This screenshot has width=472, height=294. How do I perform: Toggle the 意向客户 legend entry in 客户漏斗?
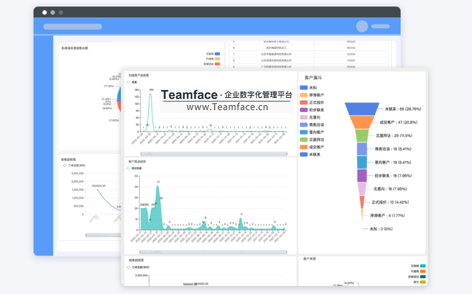click(x=312, y=132)
